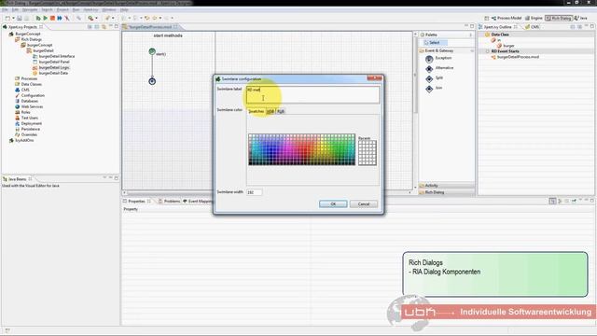Switch to CMS tab beside Outline
This screenshot has width=597, height=336.
coord(533,27)
